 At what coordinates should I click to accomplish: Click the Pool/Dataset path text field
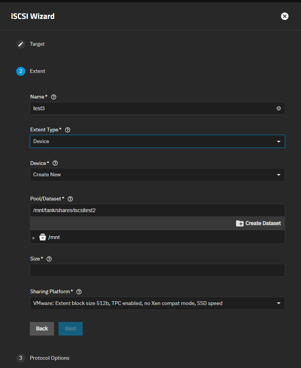(x=157, y=210)
